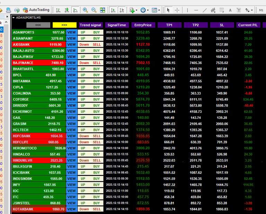
Task: Click the SignalTime column header
Action: (x=117, y=25)
